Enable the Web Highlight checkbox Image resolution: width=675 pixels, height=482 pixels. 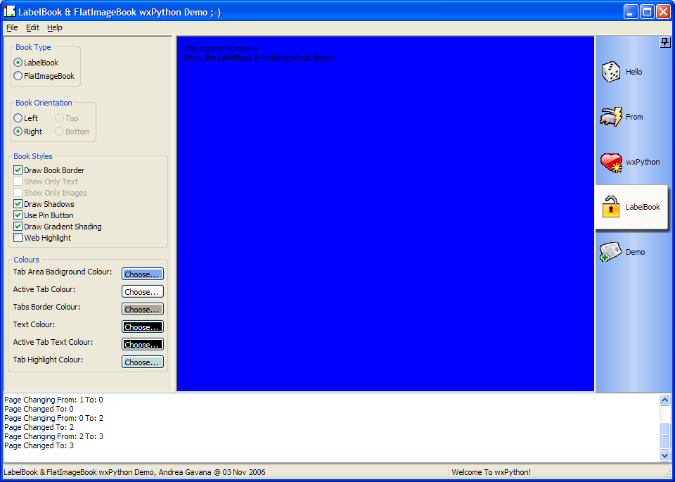coord(18,238)
